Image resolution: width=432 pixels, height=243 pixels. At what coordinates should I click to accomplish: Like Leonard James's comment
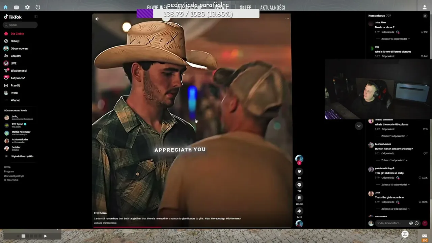point(425,154)
